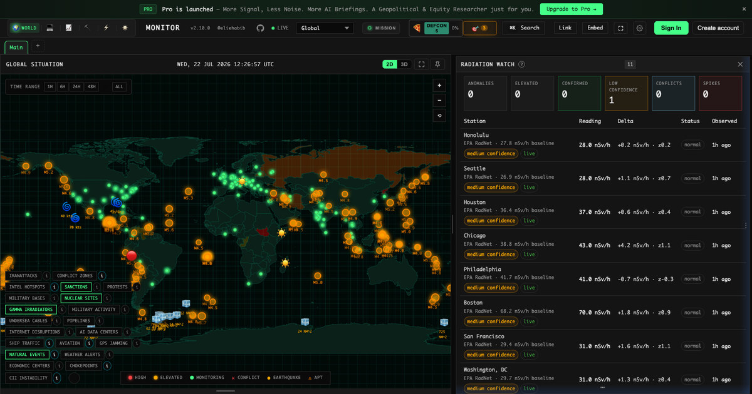This screenshot has width=752, height=394.
Task: Show info for CII Instability layer
Action: 56,378
